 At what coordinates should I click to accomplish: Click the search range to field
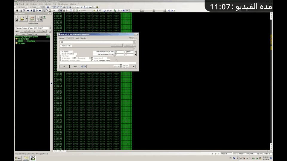point(129,52)
